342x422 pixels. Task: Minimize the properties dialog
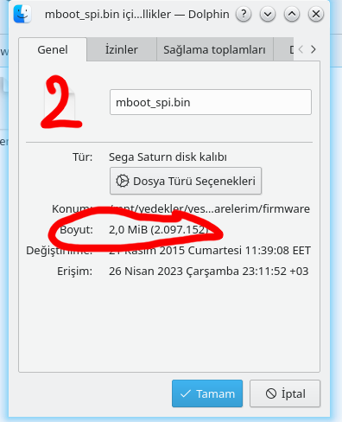click(x=268, y=14)
